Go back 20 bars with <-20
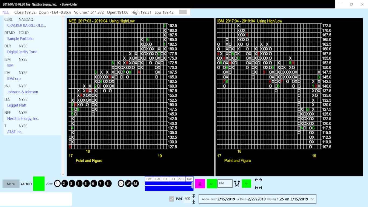The height and width of the screenshot is (207, 368). [x=157, y=179]
